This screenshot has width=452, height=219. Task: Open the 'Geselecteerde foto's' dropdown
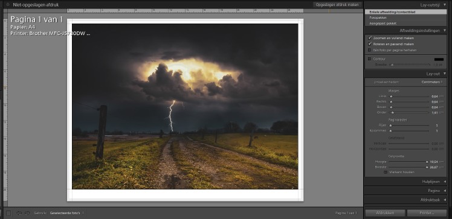pos(67,213)
